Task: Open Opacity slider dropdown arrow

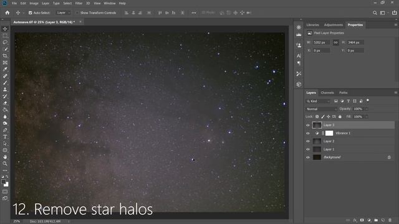Action: coord(367,109)
